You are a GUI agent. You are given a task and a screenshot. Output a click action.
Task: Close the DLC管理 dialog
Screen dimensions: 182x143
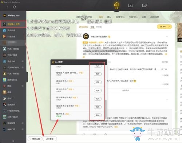(x=104, y=62)
